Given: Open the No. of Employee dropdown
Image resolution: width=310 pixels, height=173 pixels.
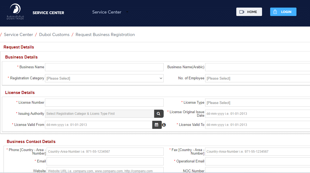Looking at the screenshot, I should pos(257,78).
